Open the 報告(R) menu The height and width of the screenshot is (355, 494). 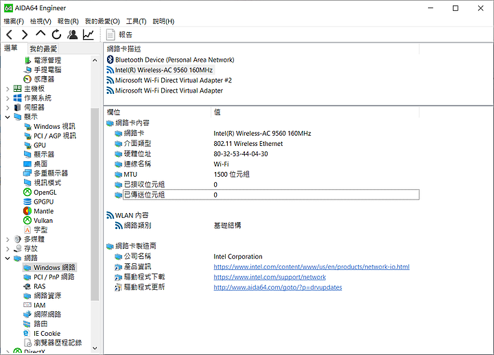(68, 21)
